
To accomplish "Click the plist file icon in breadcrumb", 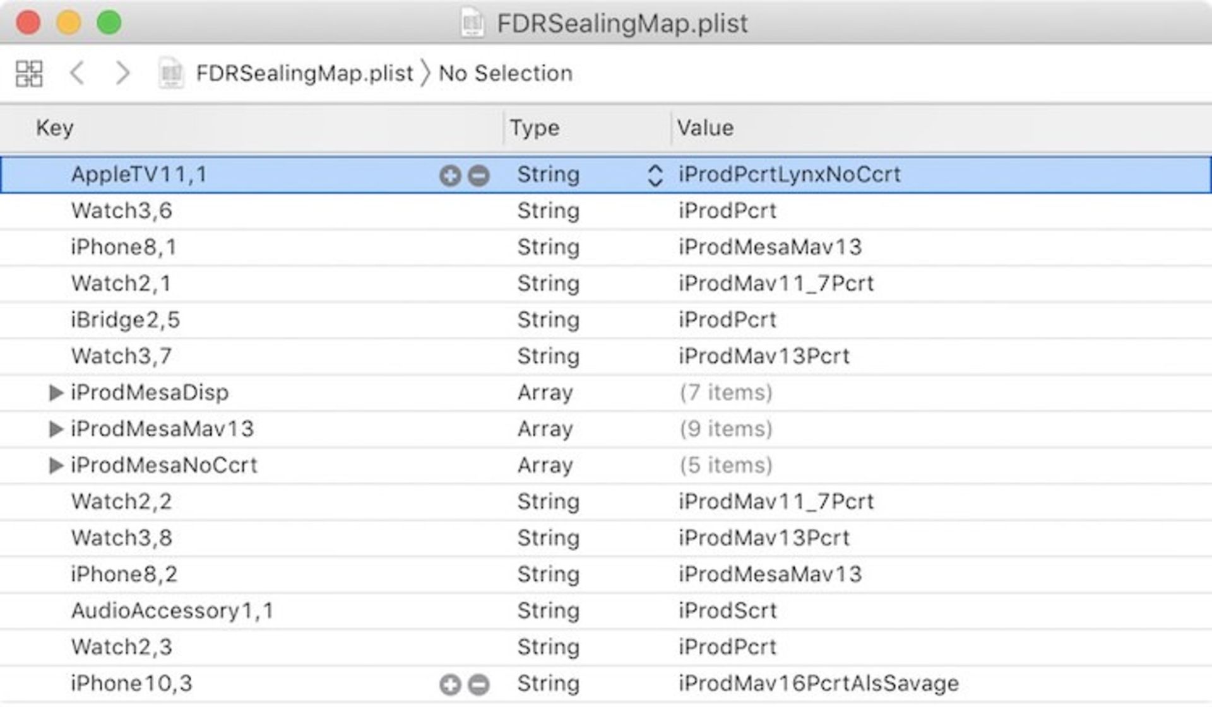I will pyautogui.click(x=170, y=73).
